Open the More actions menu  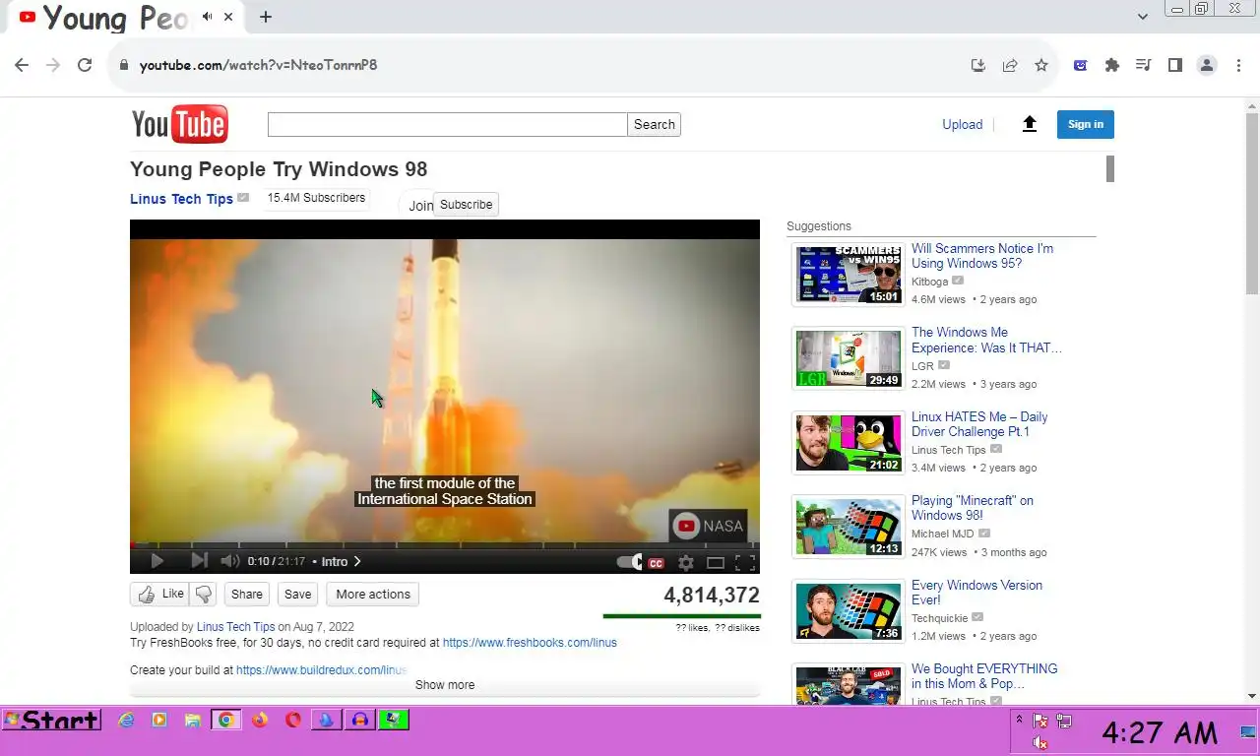373,594
